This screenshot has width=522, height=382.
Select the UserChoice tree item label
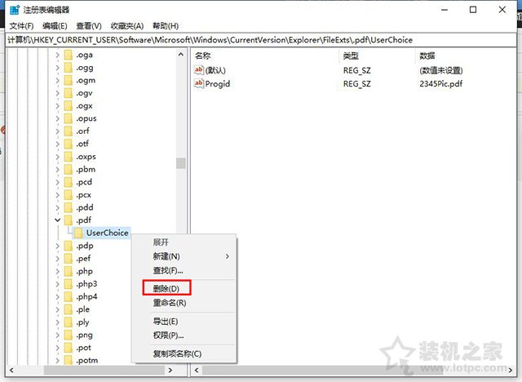click(107, 233)
